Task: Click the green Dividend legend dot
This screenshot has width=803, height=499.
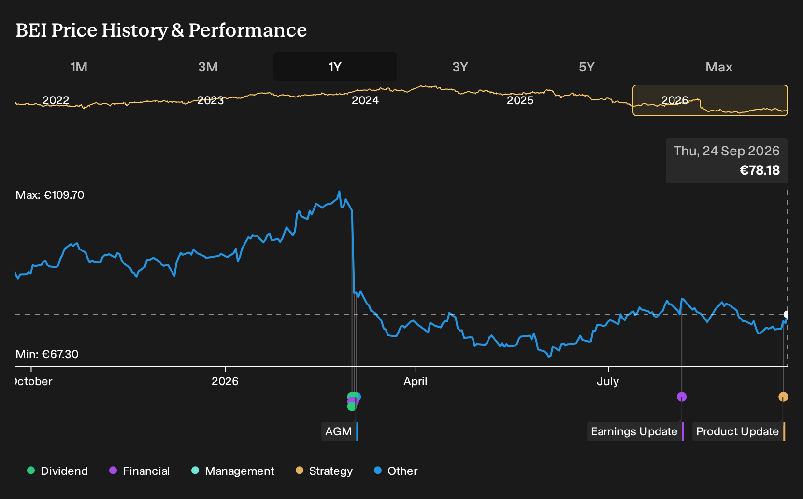Action: [31, 471]
